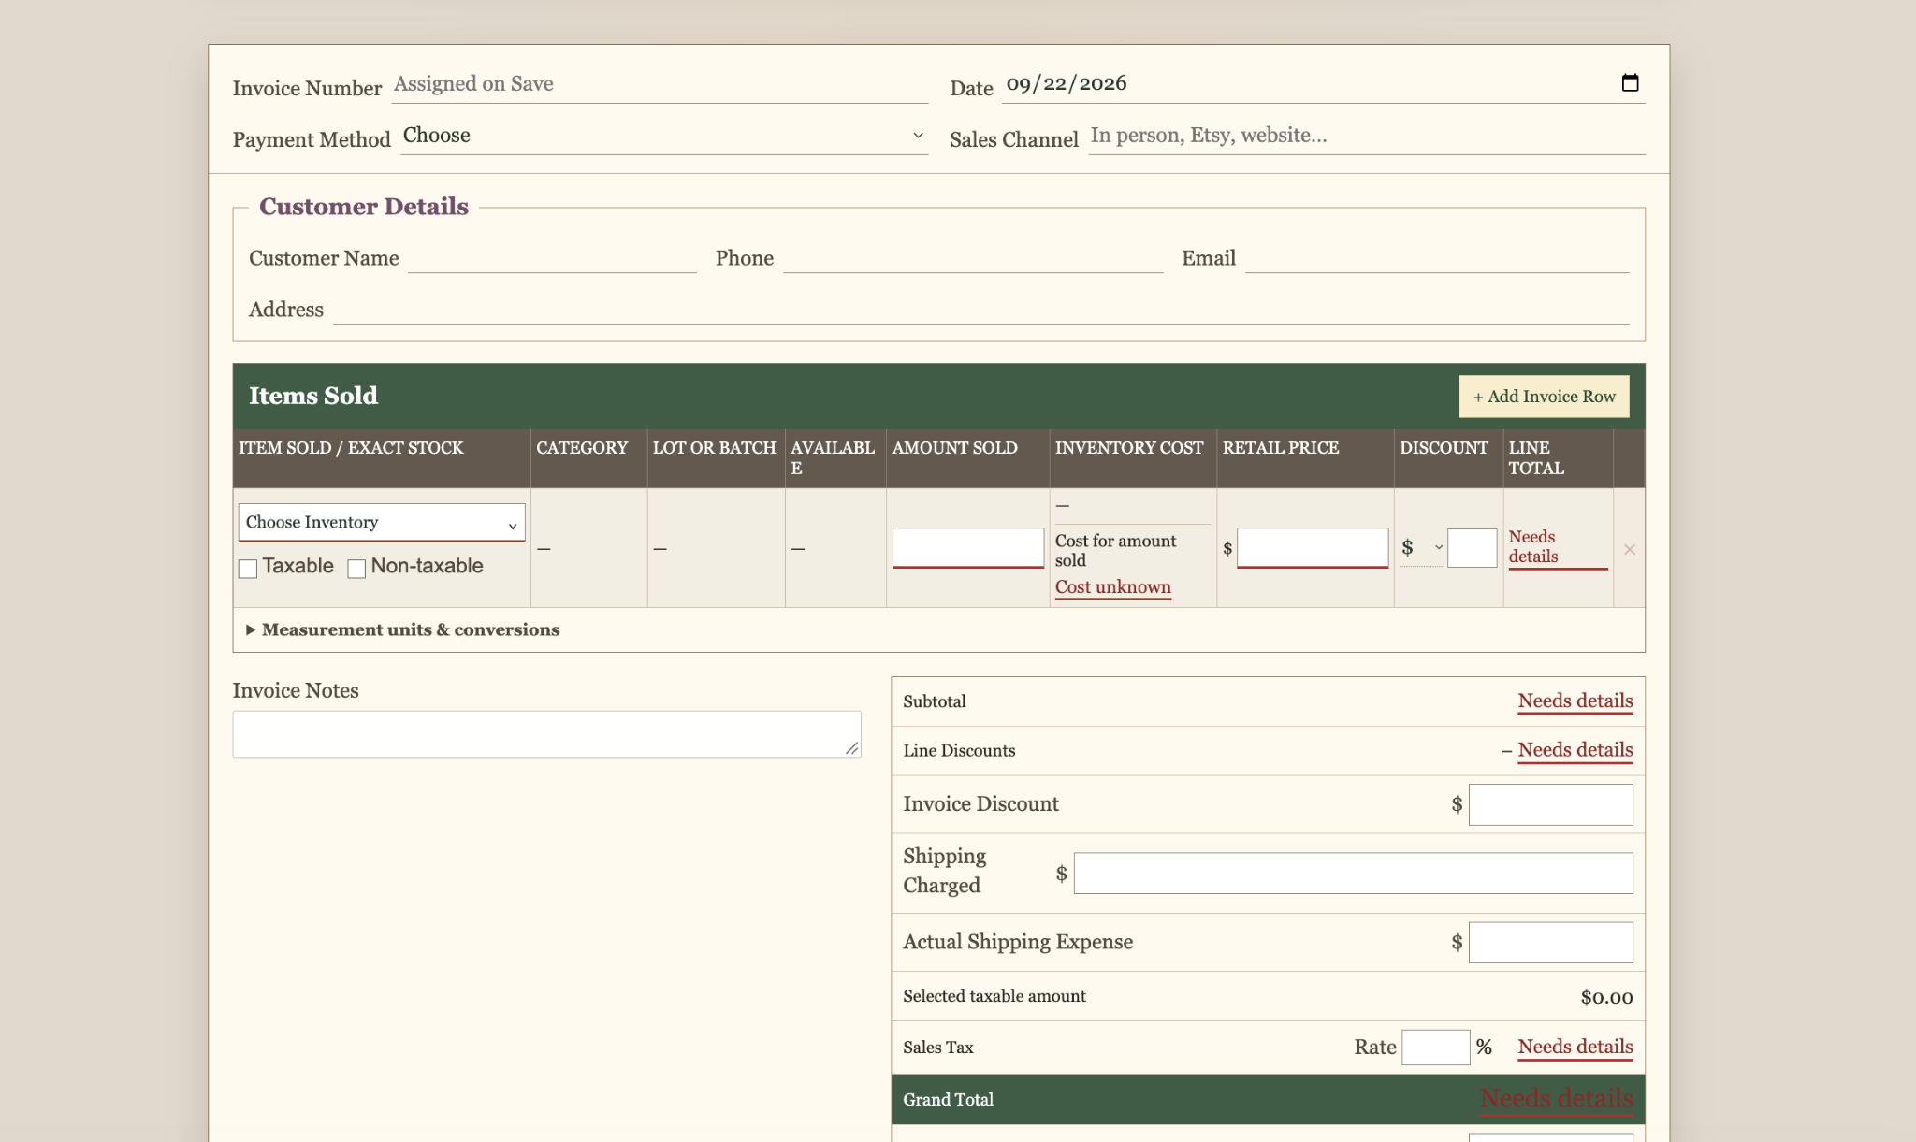Open the date picker calendar icon
Viewport: 1916px width, 1142px height.
(x=1630, y=83)
